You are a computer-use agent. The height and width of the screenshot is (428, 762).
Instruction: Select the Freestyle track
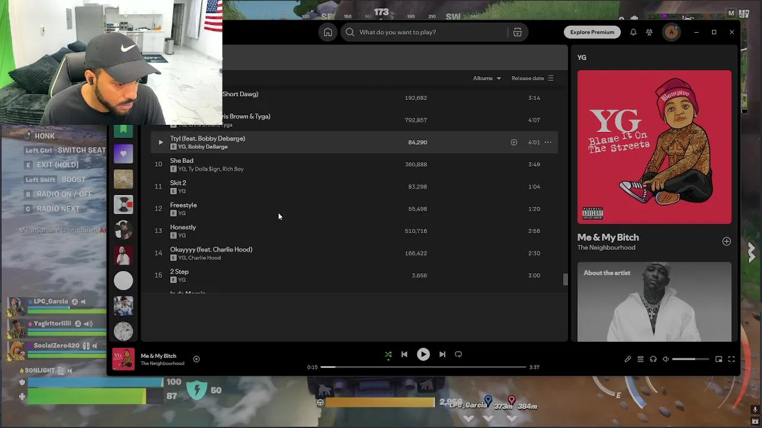(354, 209)
